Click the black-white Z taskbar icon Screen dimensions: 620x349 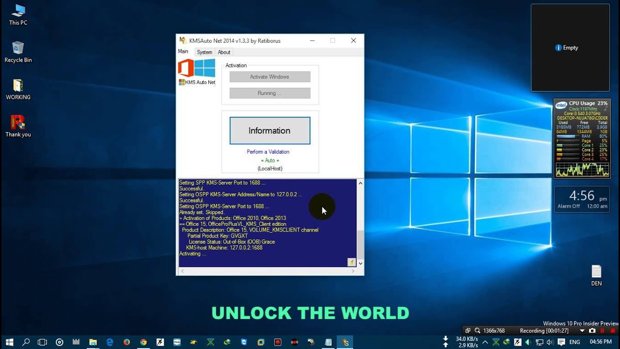click(x=160, y=342)
